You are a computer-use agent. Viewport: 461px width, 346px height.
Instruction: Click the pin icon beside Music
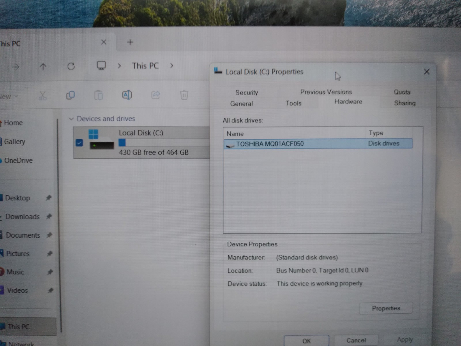coord(50,272)
